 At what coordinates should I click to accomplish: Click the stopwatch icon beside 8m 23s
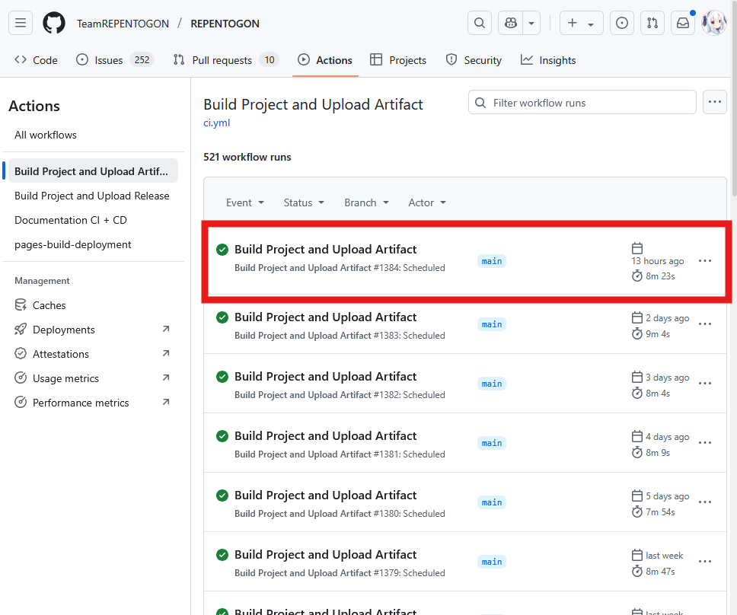pyautogui.click(x=637, y=276)
